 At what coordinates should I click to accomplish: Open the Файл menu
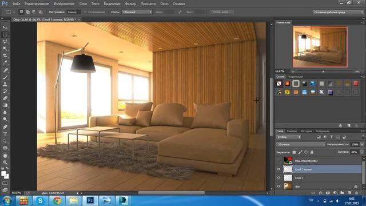coord(16,4)
